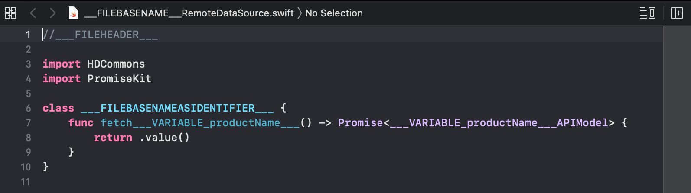The height and width of the screenshot is (193, 691).
Task: Click line number 10 in the gutter
Action: 26,167
